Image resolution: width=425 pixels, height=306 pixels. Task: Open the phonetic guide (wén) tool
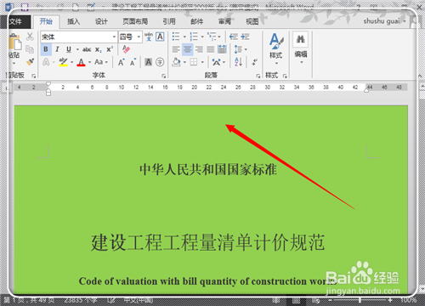[x=149, y=37]
